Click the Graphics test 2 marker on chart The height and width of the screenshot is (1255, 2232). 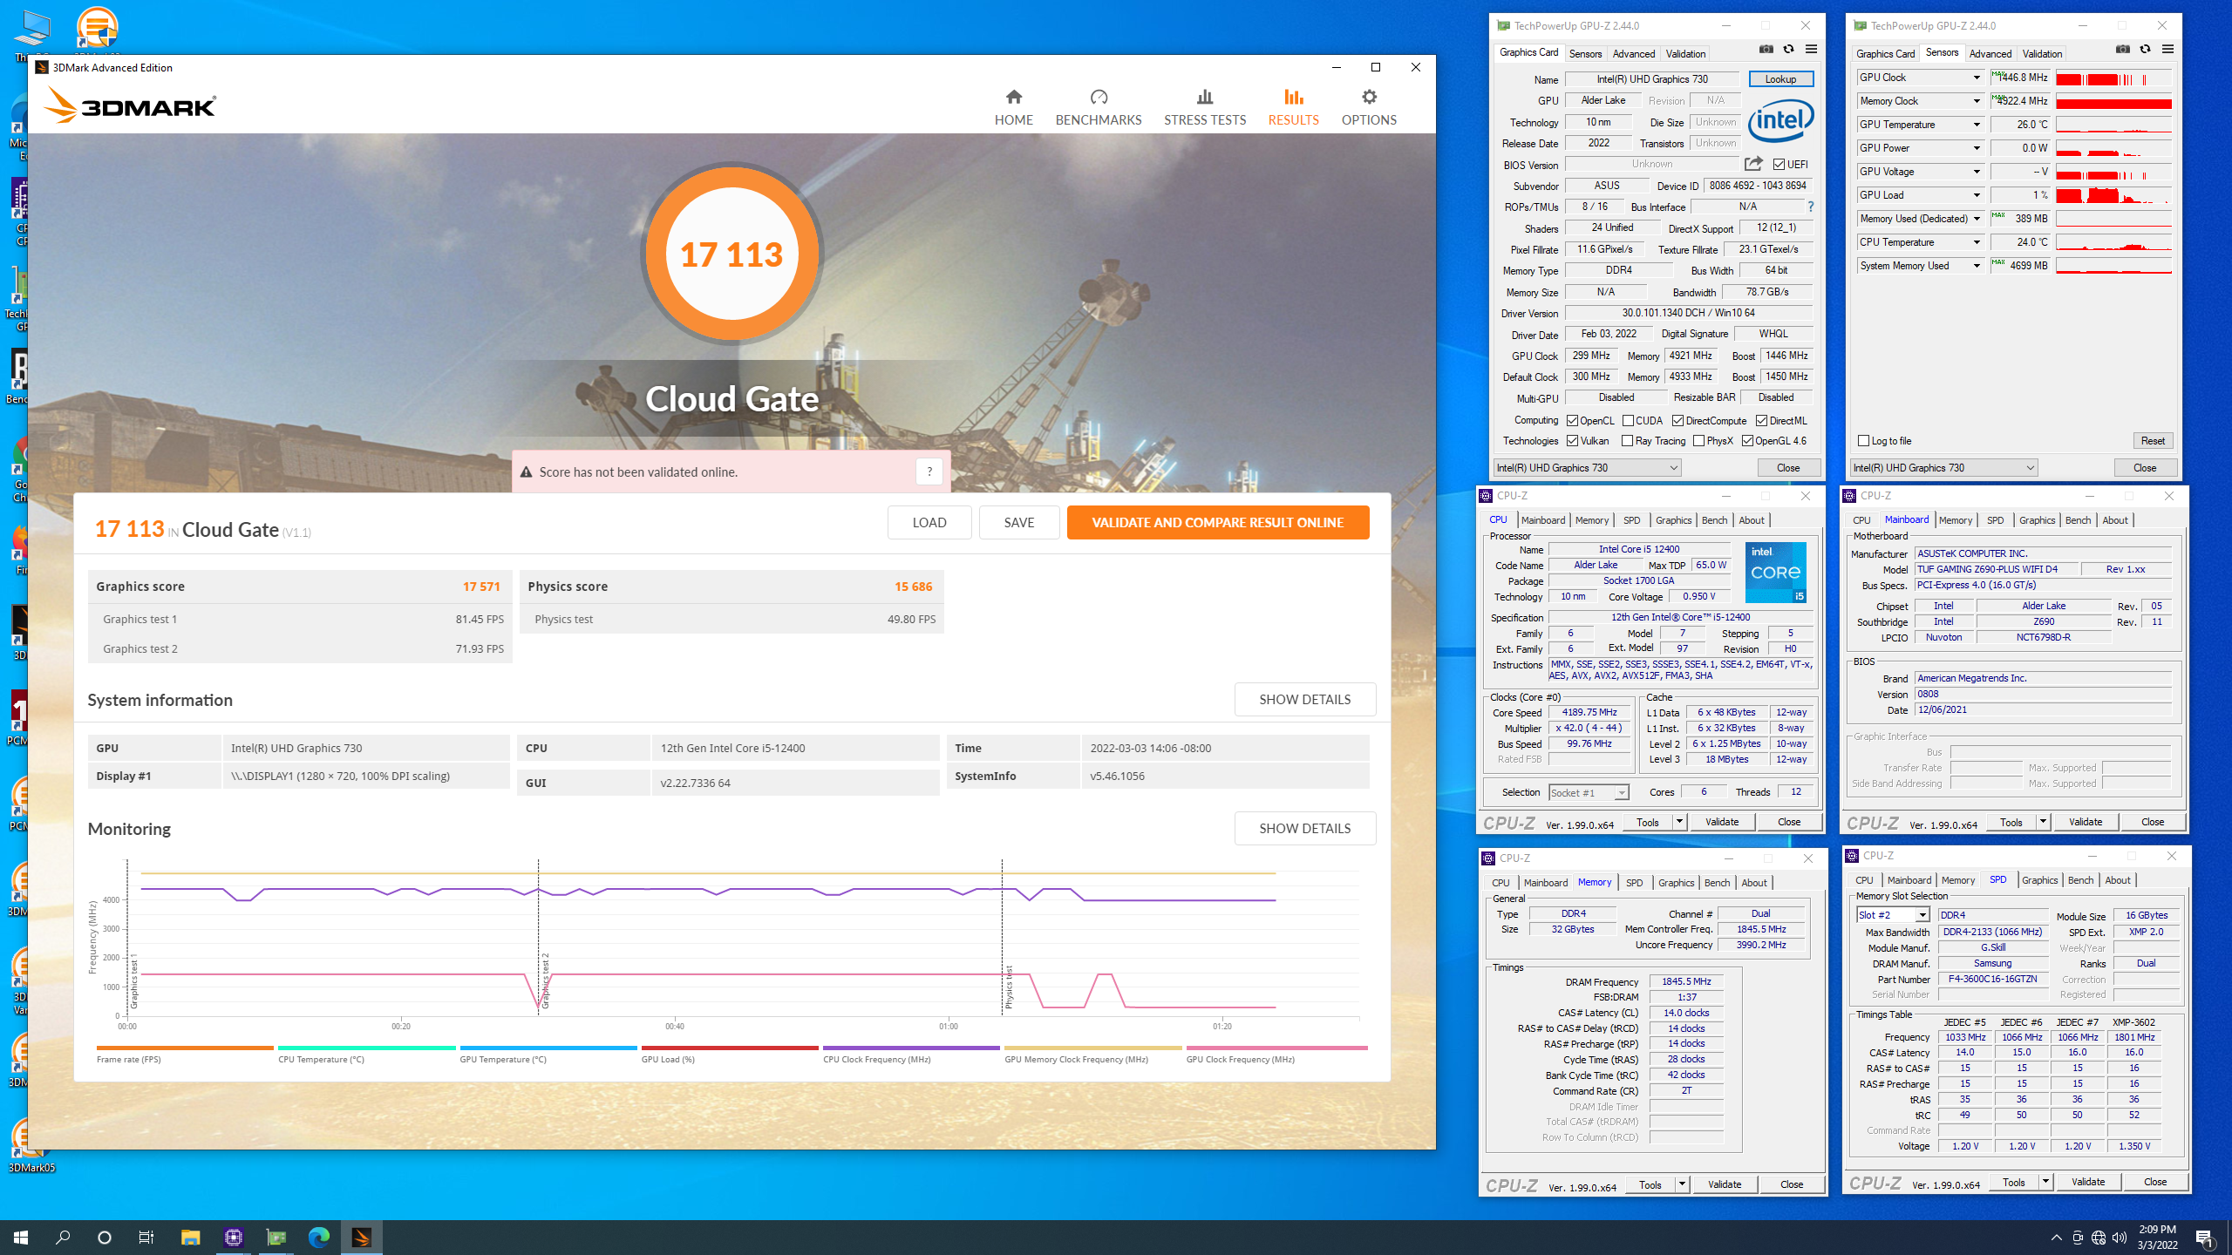546,980
